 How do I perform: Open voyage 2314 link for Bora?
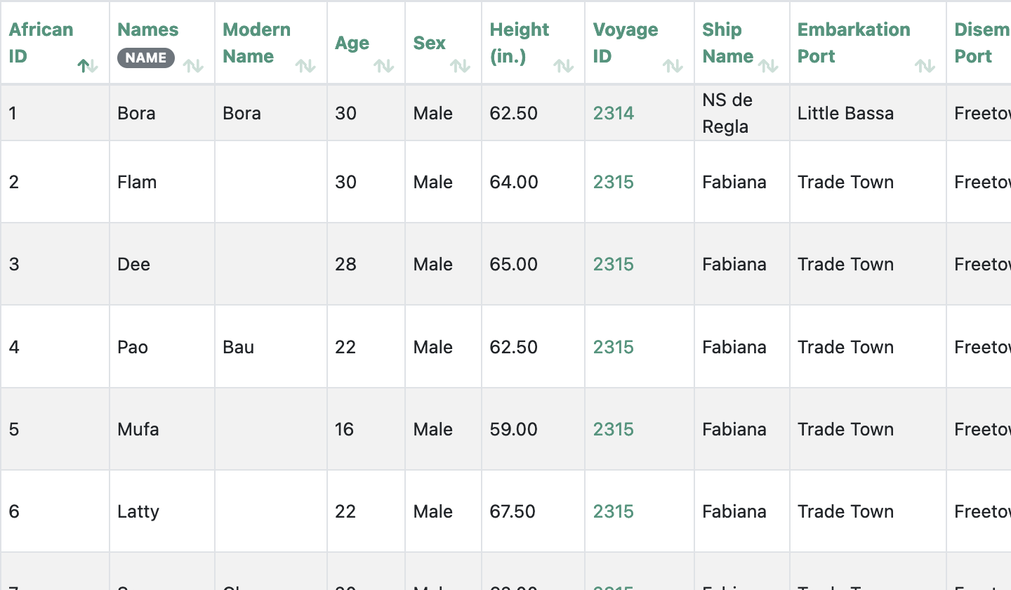pos(613,113)
